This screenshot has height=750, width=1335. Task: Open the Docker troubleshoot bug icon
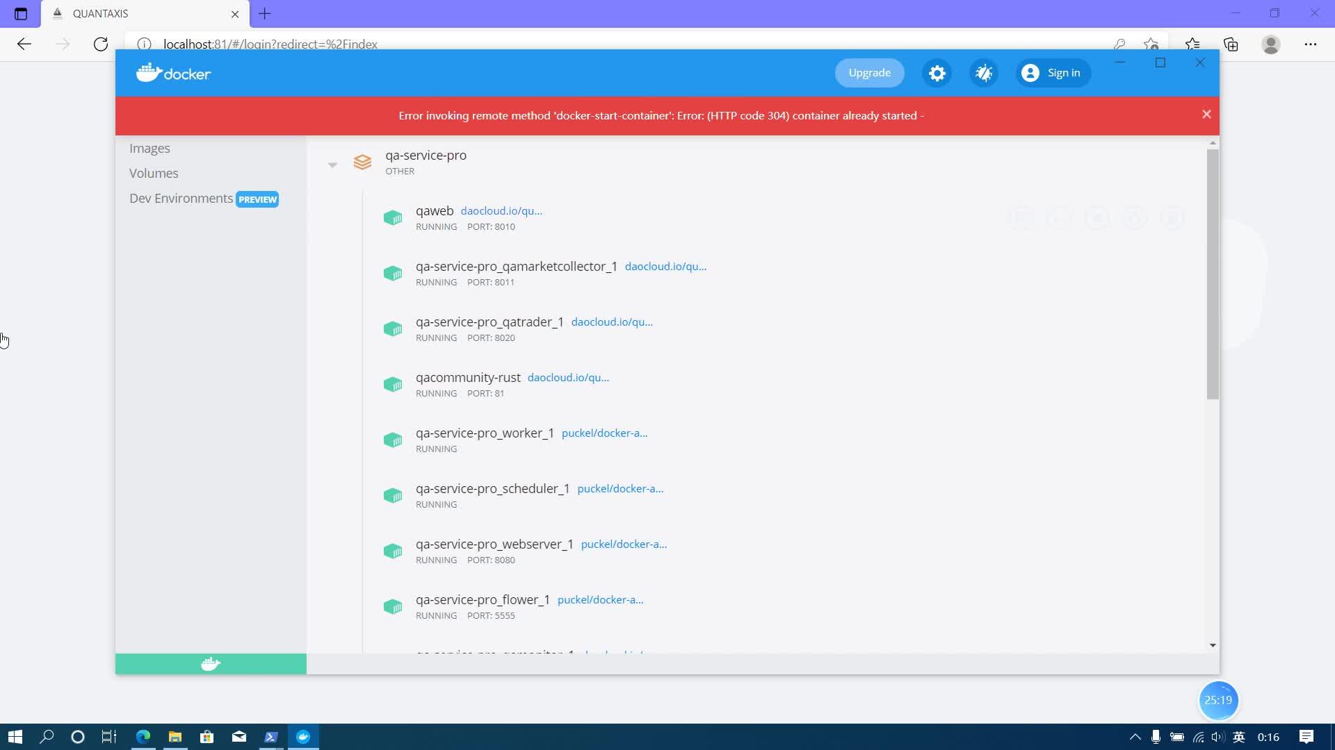(x=984, y=73)
